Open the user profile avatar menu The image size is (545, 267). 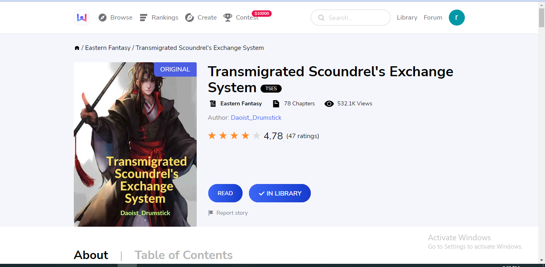457,18
